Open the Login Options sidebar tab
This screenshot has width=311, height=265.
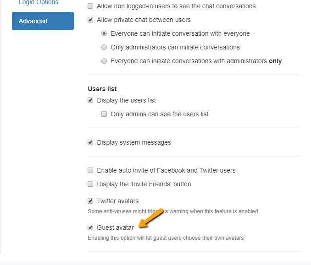[x=39, y=3]
